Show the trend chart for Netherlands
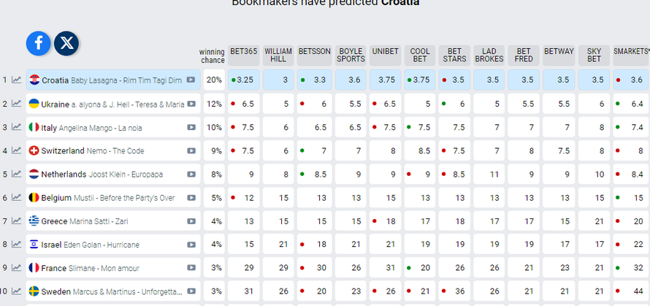The image size is (650, 306). [16, 174]
